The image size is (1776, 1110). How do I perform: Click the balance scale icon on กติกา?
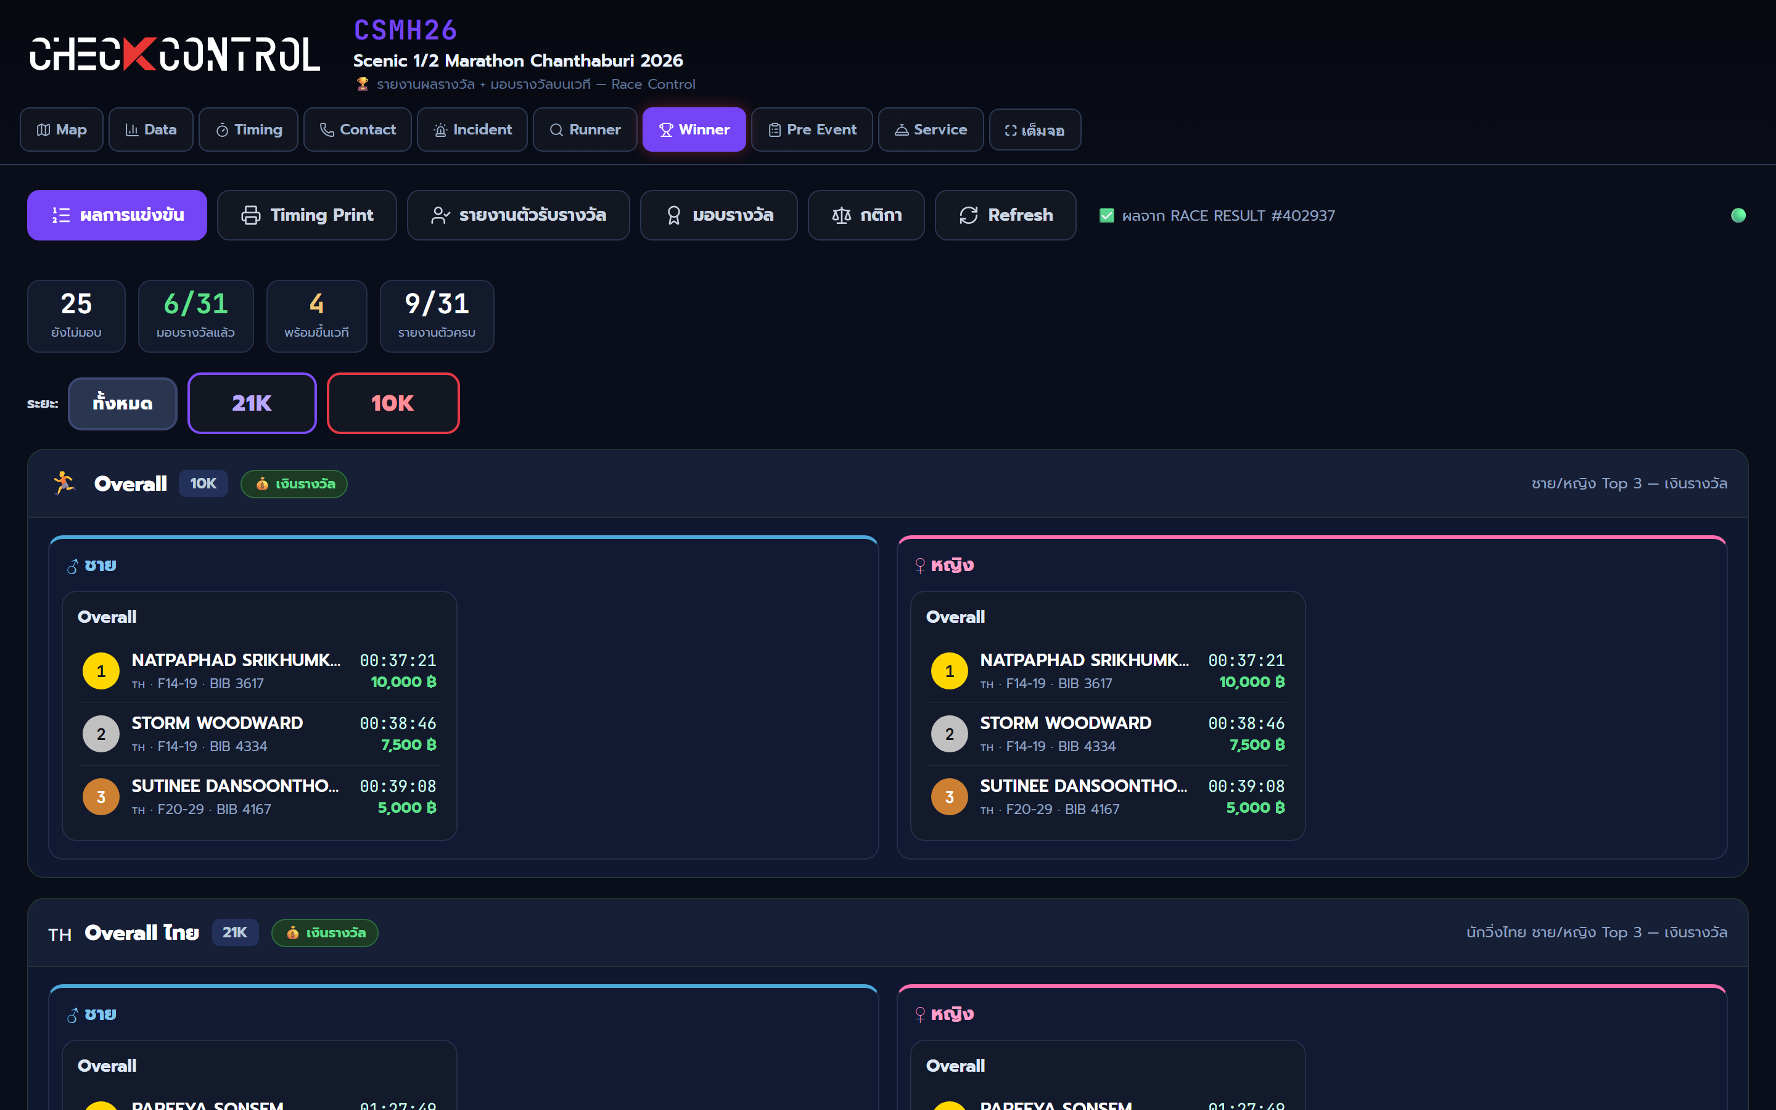(841, 215)
